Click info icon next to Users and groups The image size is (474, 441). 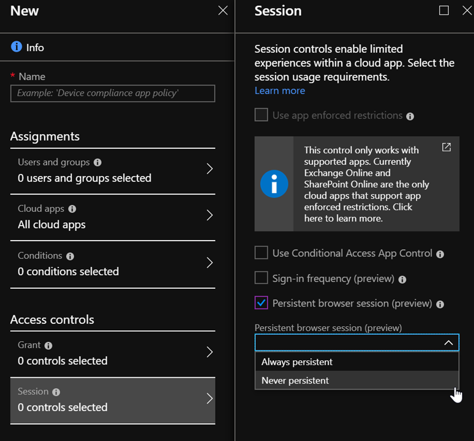[x=97, y=163]
